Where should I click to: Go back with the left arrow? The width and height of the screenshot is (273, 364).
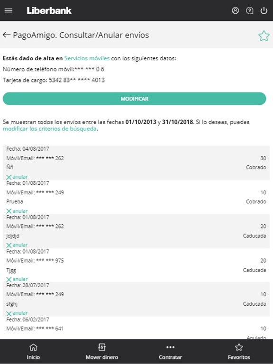7,35
